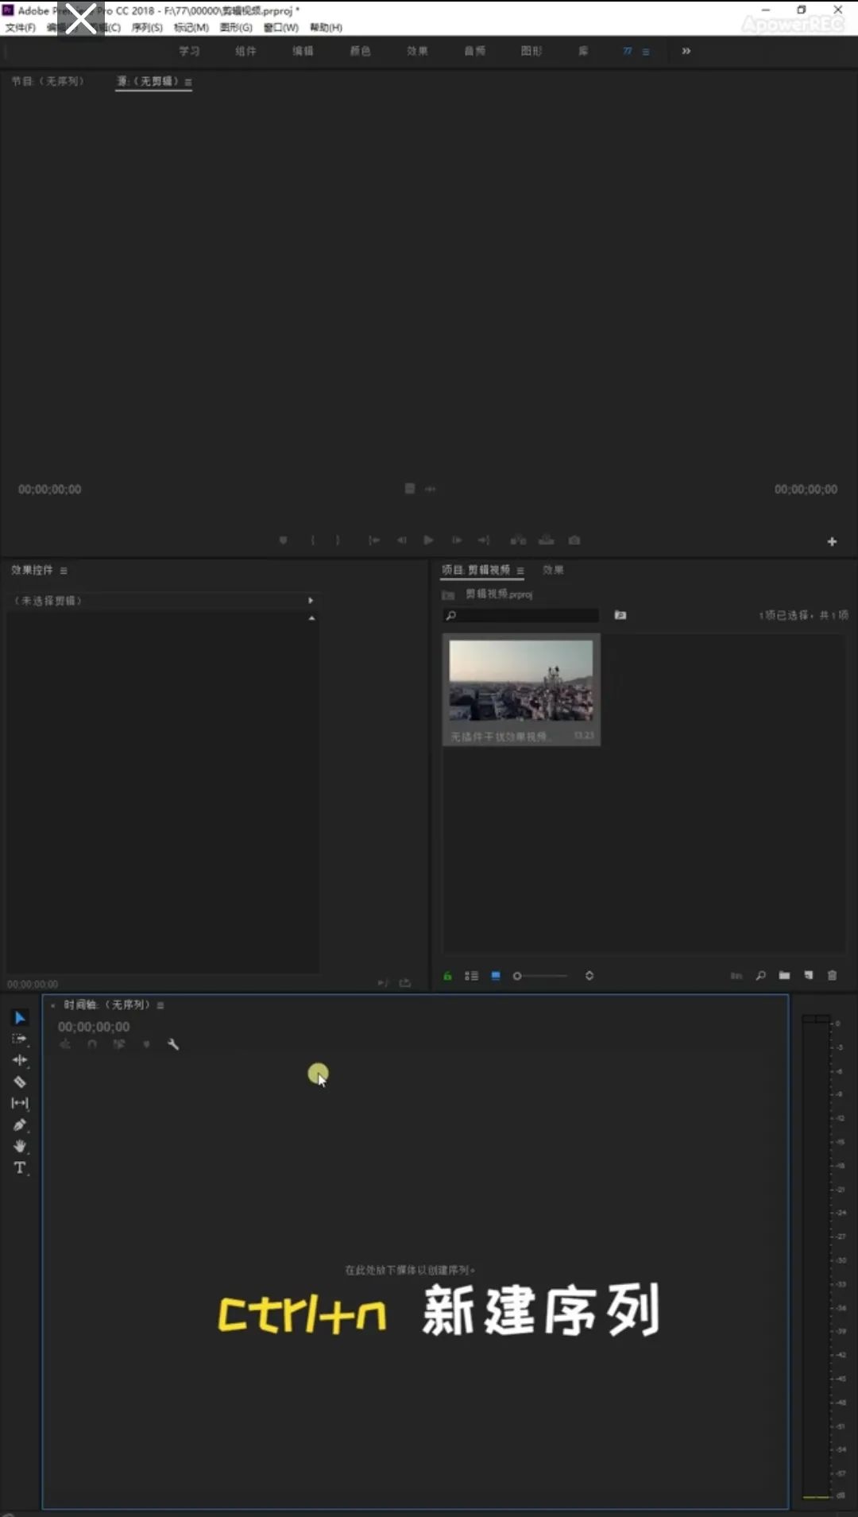The image size is (858, 1517).
Task: Switch to 颜色 workspace
Action: pos(360,51)
